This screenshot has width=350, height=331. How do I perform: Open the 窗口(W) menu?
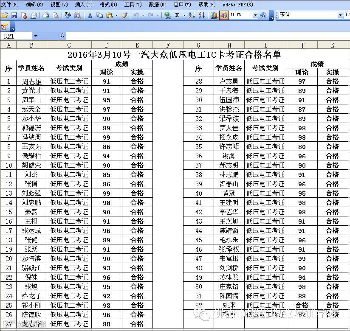(182, 5)
